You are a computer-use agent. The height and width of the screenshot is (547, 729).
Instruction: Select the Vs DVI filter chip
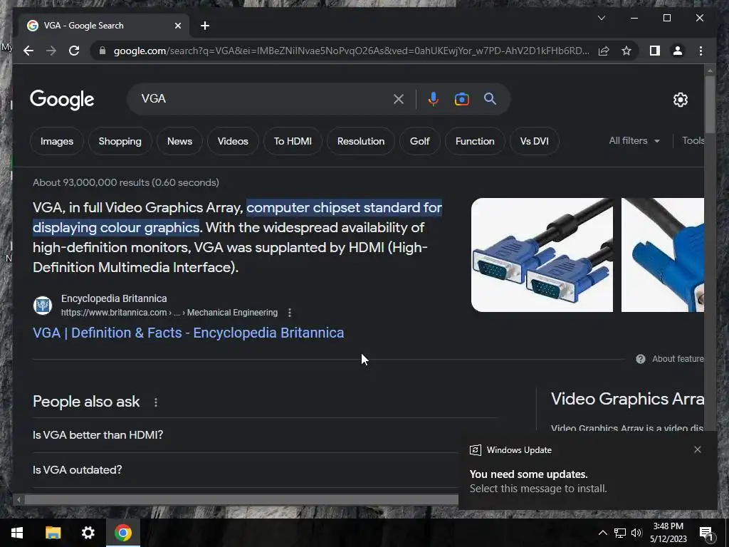point(534,141)
